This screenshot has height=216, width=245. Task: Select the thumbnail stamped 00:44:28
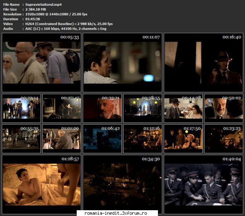(x=183, y=108)
